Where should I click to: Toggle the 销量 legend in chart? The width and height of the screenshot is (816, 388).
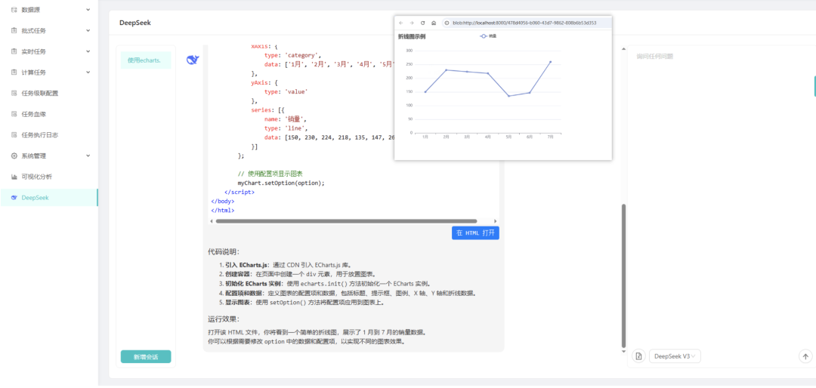coord(487,36)
